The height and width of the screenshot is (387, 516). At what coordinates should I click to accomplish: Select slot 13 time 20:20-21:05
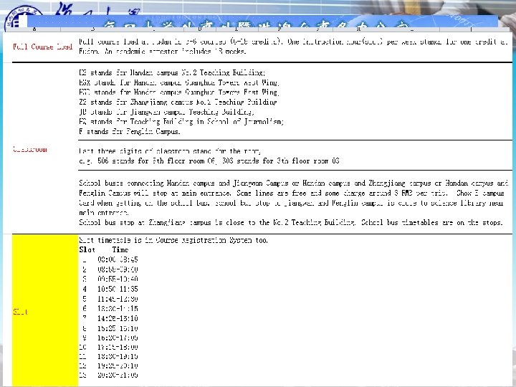click(118, 375)
